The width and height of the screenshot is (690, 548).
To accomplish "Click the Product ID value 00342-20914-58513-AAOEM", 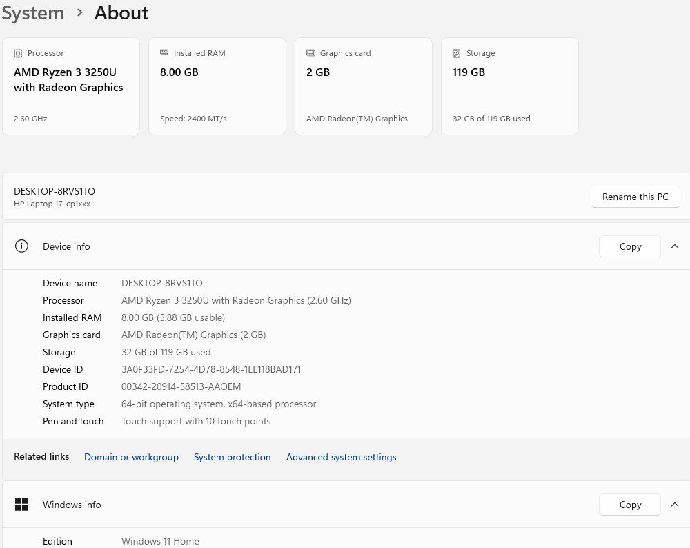I will point(181,386).
